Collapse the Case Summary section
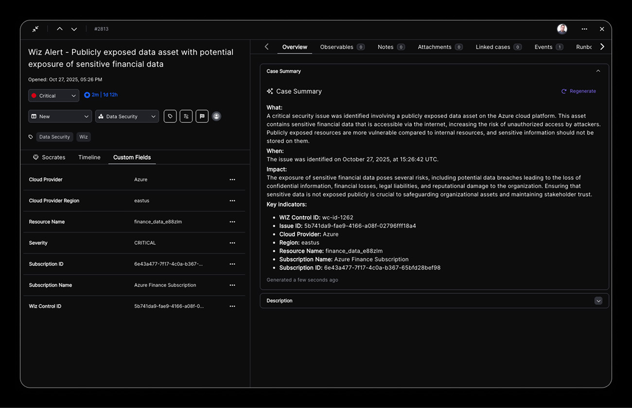 [598, 71]
